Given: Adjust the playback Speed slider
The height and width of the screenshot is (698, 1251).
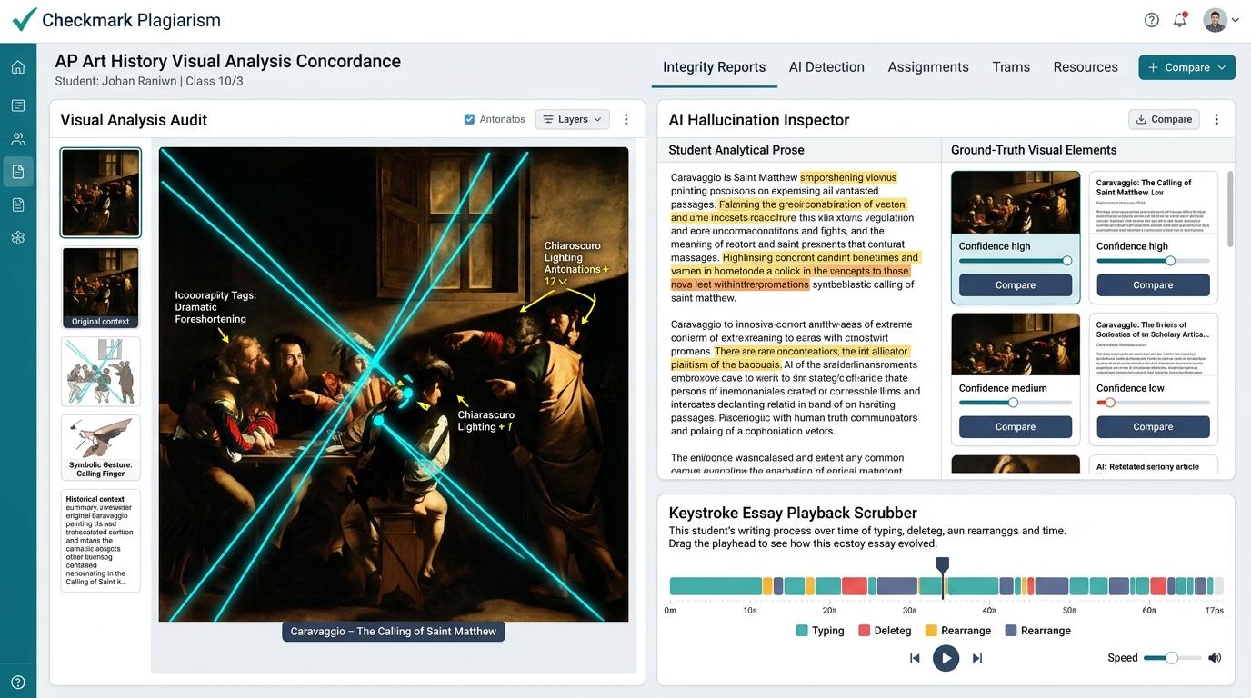Looking at the screenshot, I should pyautogui.click(x=1172, y=658).
